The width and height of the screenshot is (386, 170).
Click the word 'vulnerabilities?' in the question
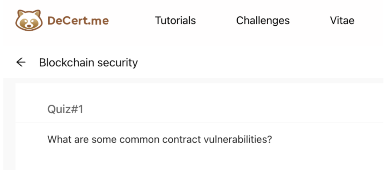238,140
